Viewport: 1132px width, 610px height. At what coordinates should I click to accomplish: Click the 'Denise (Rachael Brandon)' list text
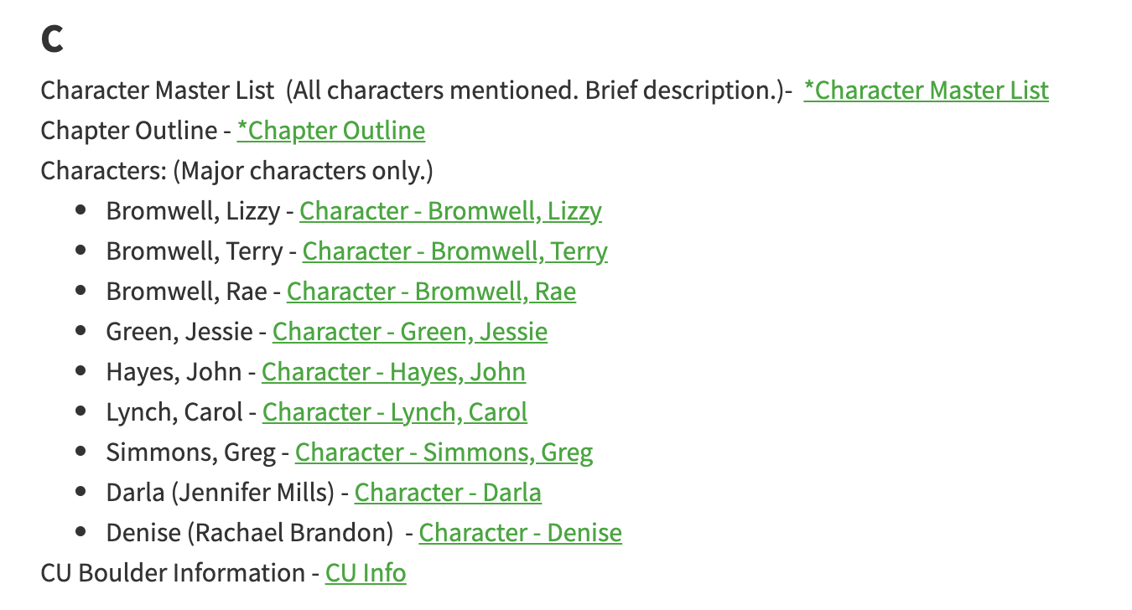pos(250,532)
